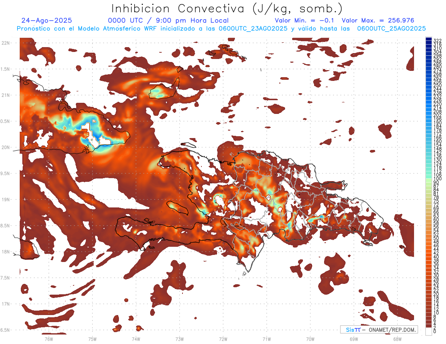The width and height of the screenshot is (446, 344).
Task: Click the "SisTT - ONAMET/REP.DOM." credit box
Action: pyautogui.click(x=379, y=330)
